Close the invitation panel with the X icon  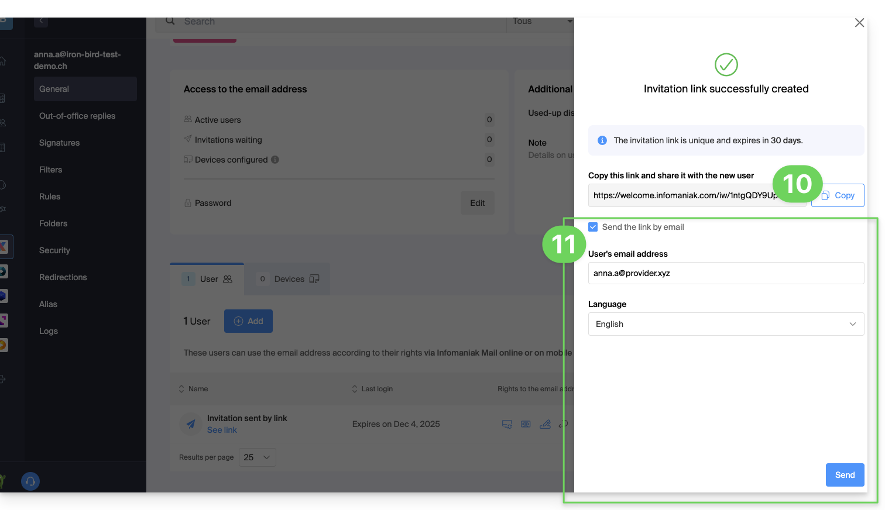point(859,23)
